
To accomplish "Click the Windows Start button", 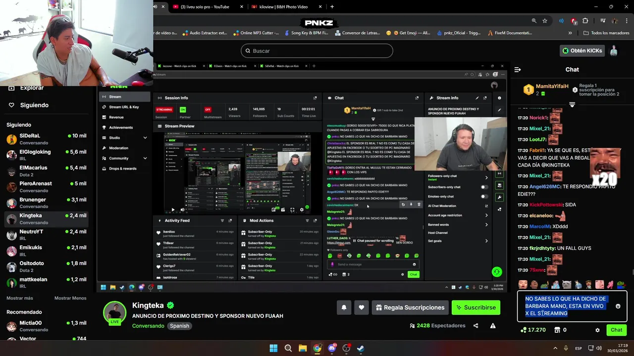I will [x=273, y=348].
